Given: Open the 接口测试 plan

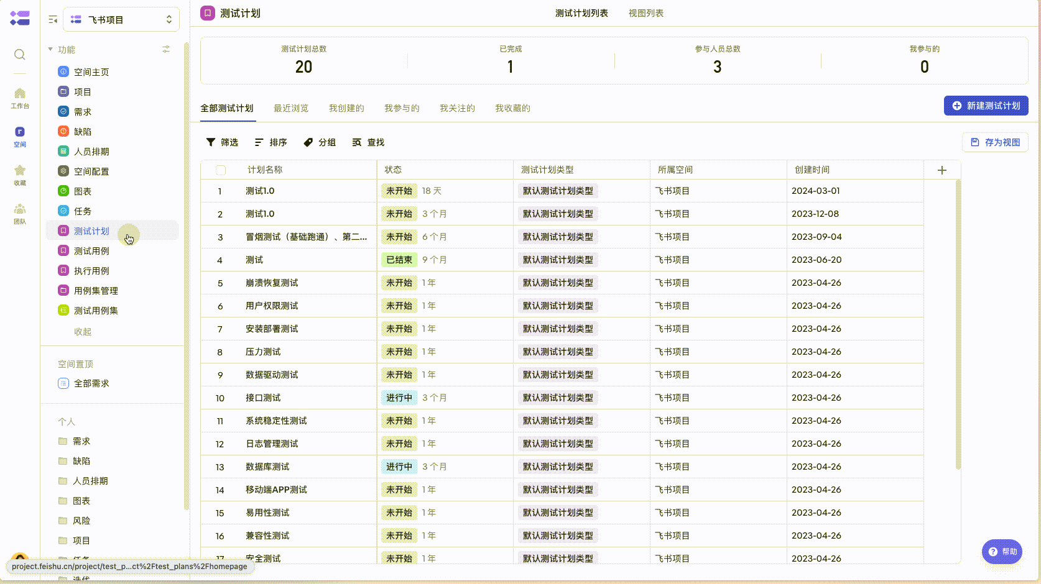Looking at the screenshot, I should [263, 398].
